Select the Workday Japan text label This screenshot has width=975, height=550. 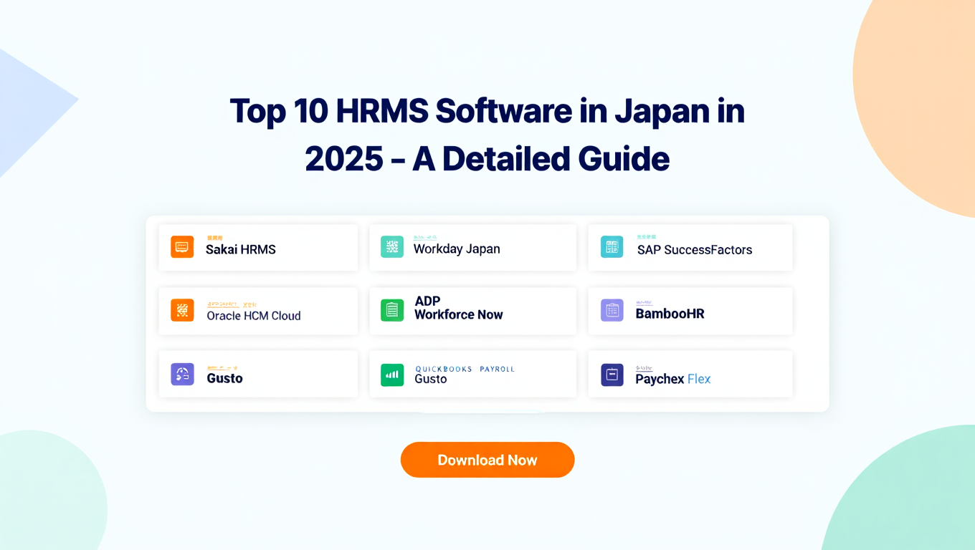(457, 249)
